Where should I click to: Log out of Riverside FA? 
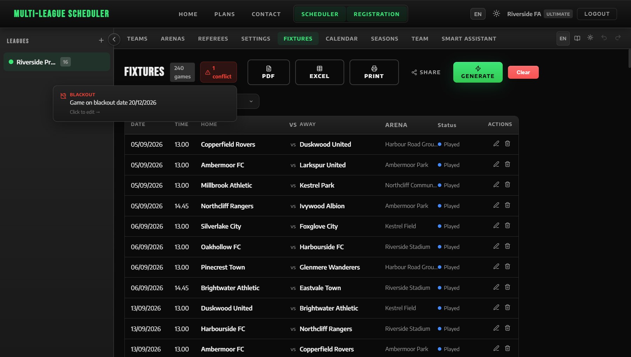pos(597,14)
